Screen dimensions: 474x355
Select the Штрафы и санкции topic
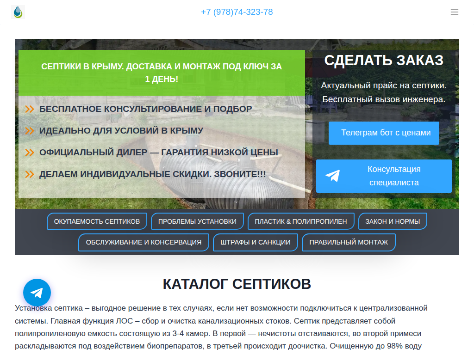tap(256, 242)
